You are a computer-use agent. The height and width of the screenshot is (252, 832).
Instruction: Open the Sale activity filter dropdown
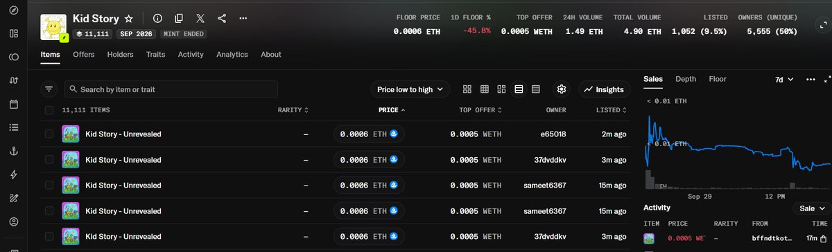[x=811, y=208]
